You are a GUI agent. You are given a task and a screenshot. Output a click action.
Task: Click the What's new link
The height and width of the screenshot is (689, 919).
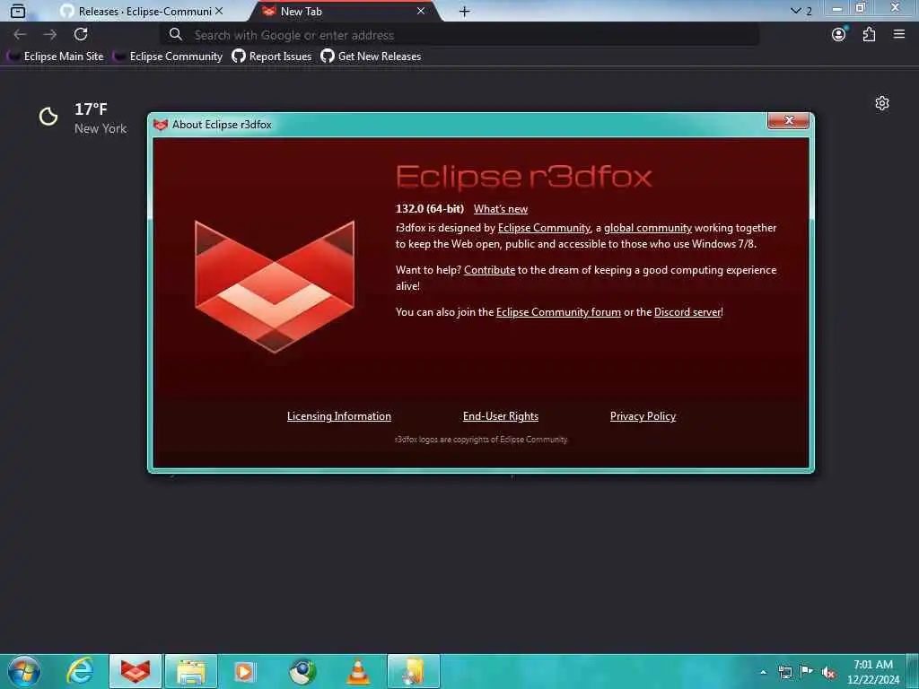[501, 209]
